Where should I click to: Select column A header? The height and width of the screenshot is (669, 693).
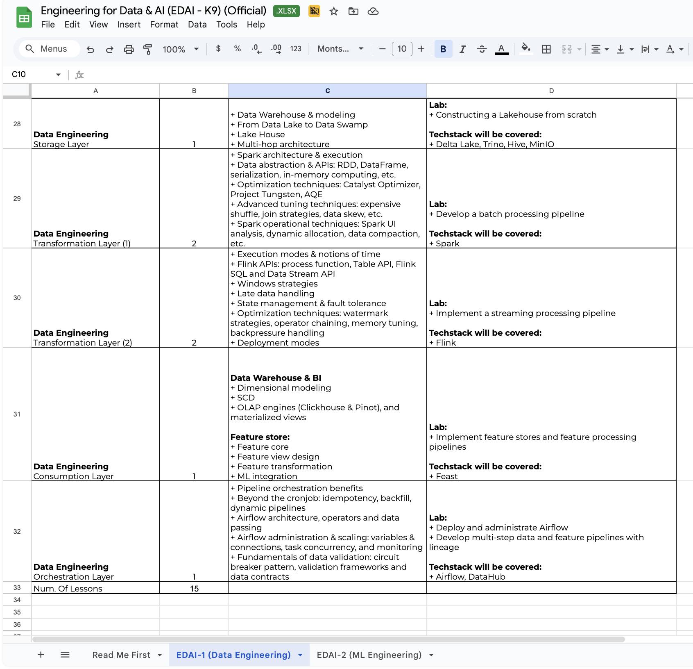(95, 91)
